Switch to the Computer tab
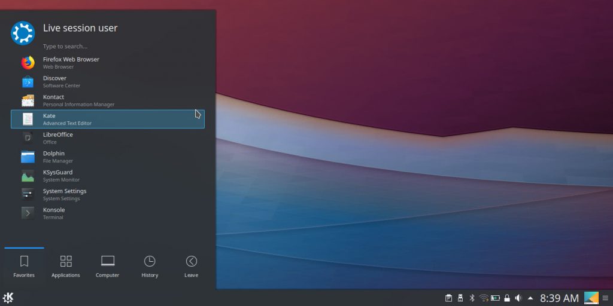 [x=108, y=267]
